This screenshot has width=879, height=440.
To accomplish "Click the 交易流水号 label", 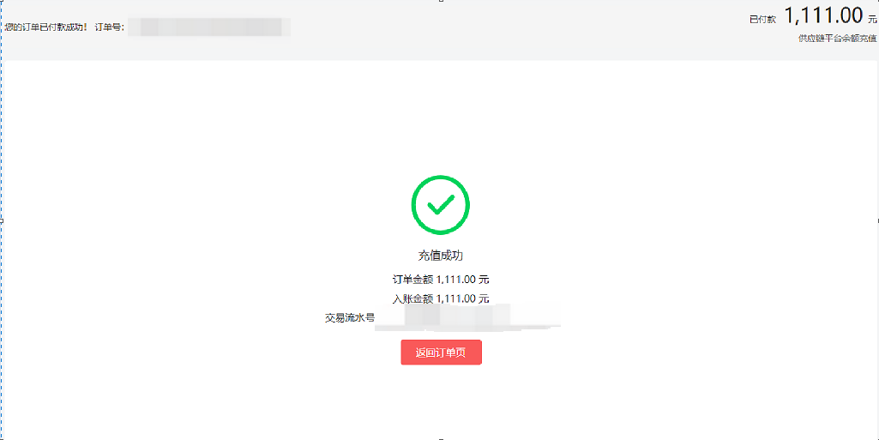I will [x=350, y=318].
